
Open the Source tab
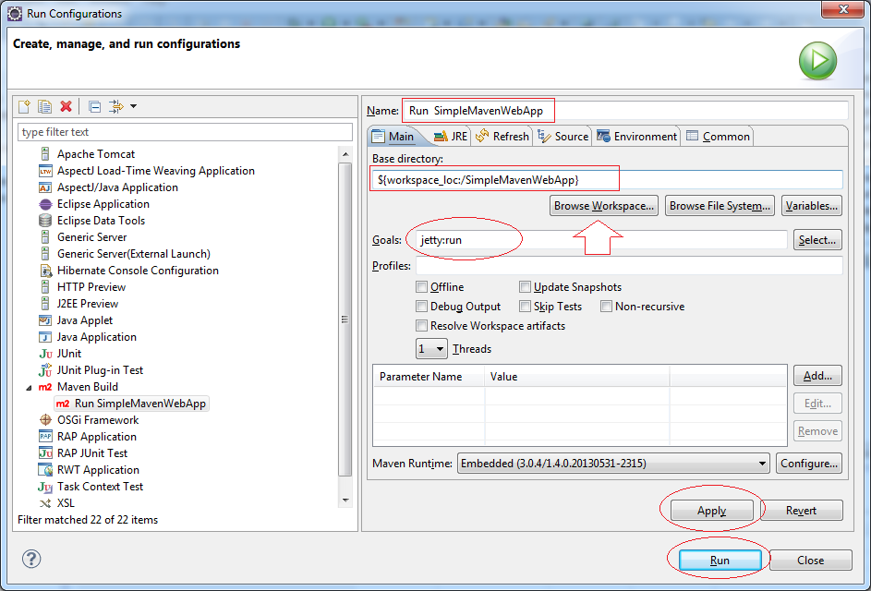point(563,137)
